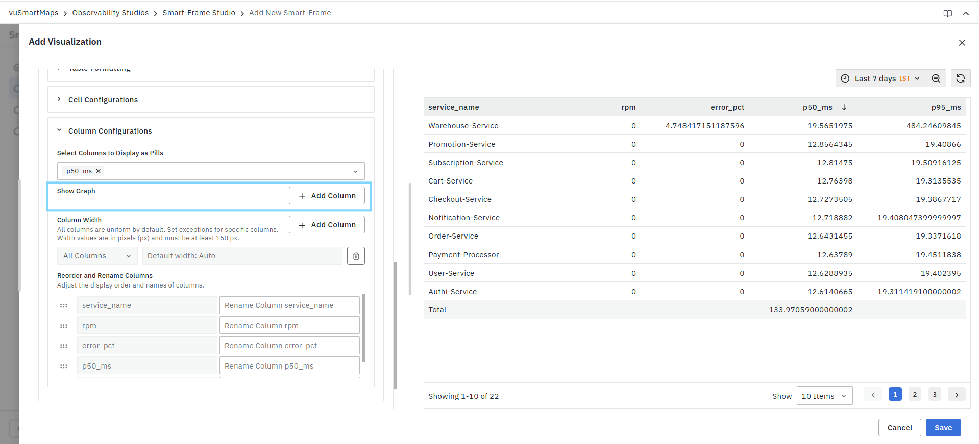Click the Total value 133.97059000000002
Viewport: 979px width, 444px height.
point(811,310)
